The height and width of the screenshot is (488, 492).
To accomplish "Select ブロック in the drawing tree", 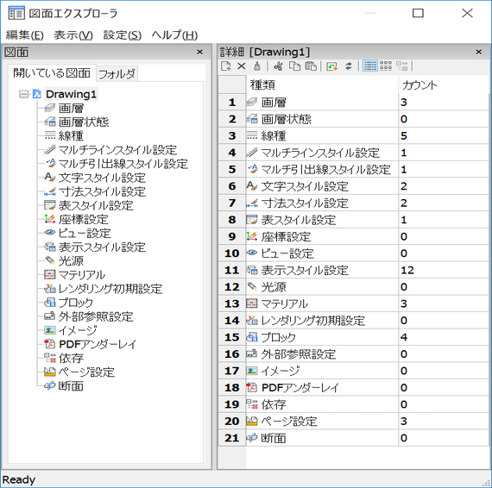I will coord(76,303).
